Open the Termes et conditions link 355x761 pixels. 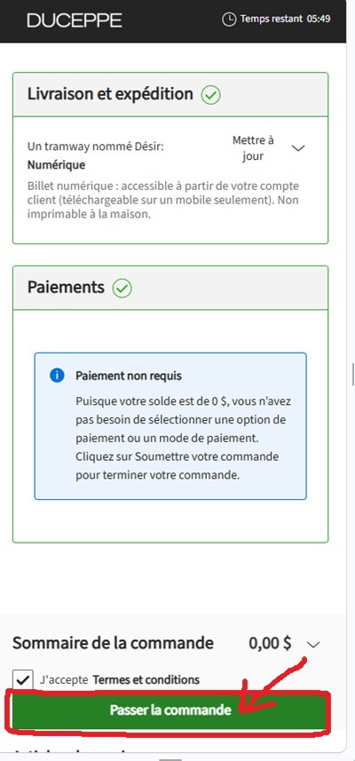click(146, 680)
